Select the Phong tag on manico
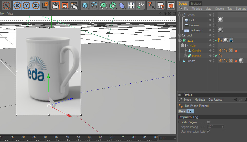This screenshot has width=247, height=142. pos(221,55)
